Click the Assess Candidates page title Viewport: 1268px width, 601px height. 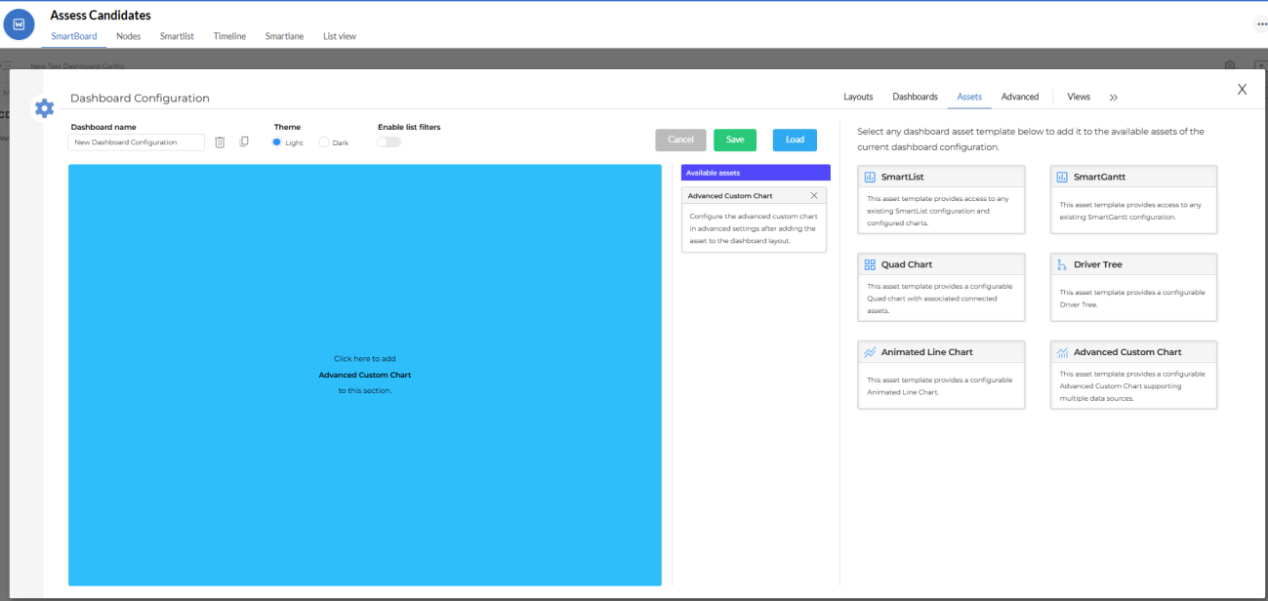101,15
